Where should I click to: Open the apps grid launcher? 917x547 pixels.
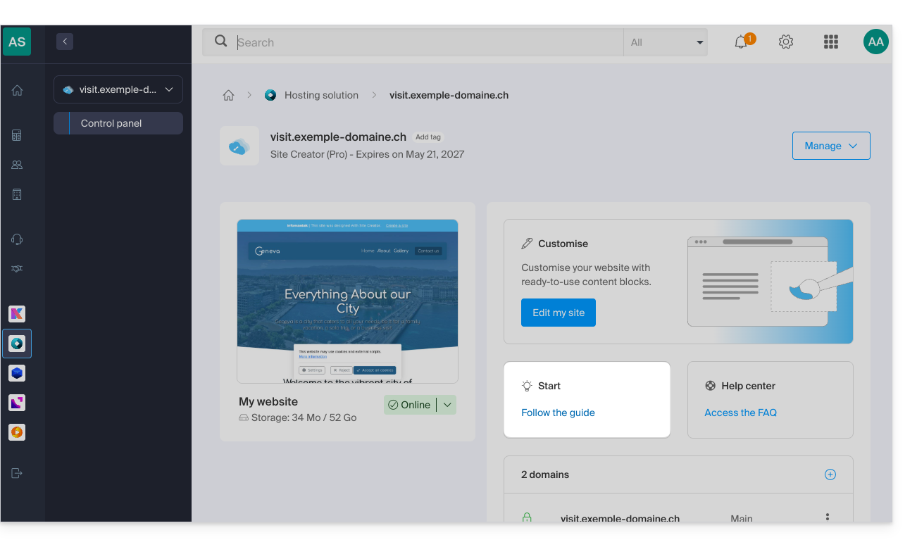pyautogui.click(x=831, y=42)
